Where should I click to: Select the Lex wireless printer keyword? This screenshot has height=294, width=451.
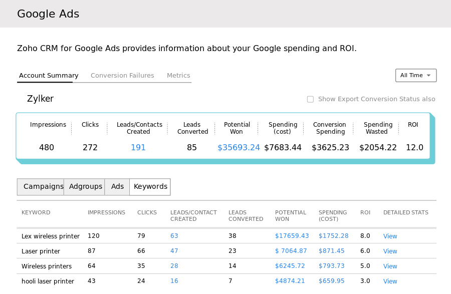pos(50,236)
